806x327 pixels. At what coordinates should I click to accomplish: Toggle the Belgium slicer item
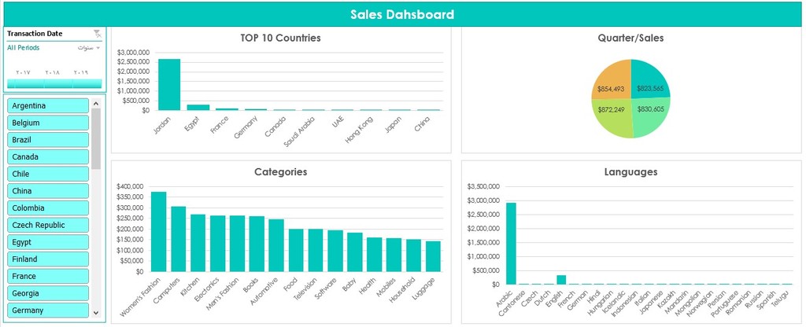click(x=47, y=123)
